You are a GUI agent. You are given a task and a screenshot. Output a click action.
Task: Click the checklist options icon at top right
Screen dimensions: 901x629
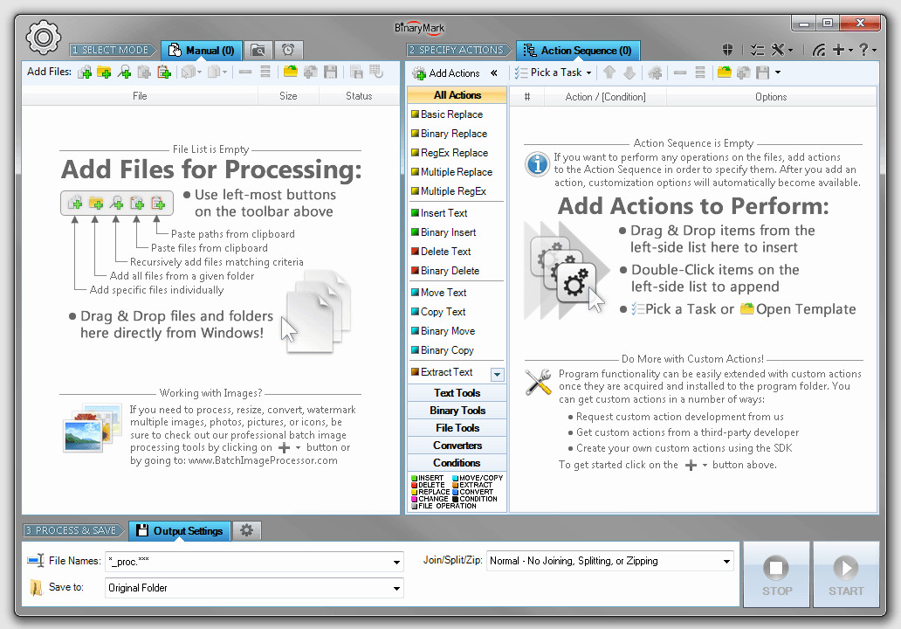tap(757, 50)
